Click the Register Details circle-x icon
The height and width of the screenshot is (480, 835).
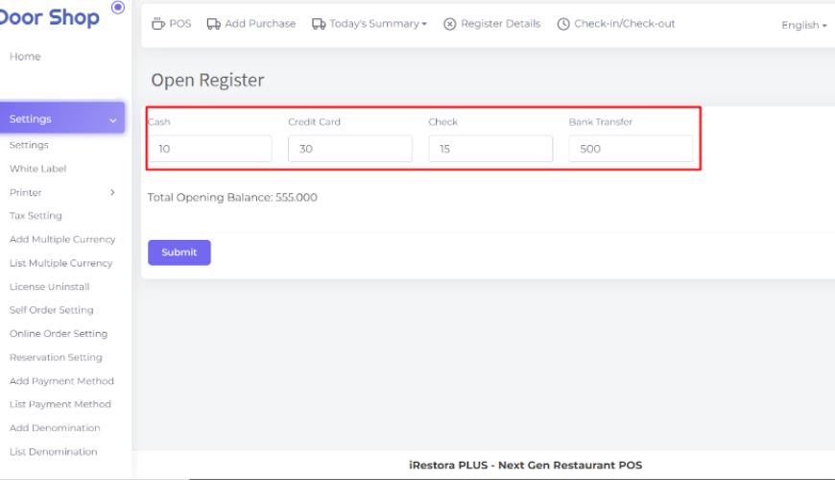[449, 24]
